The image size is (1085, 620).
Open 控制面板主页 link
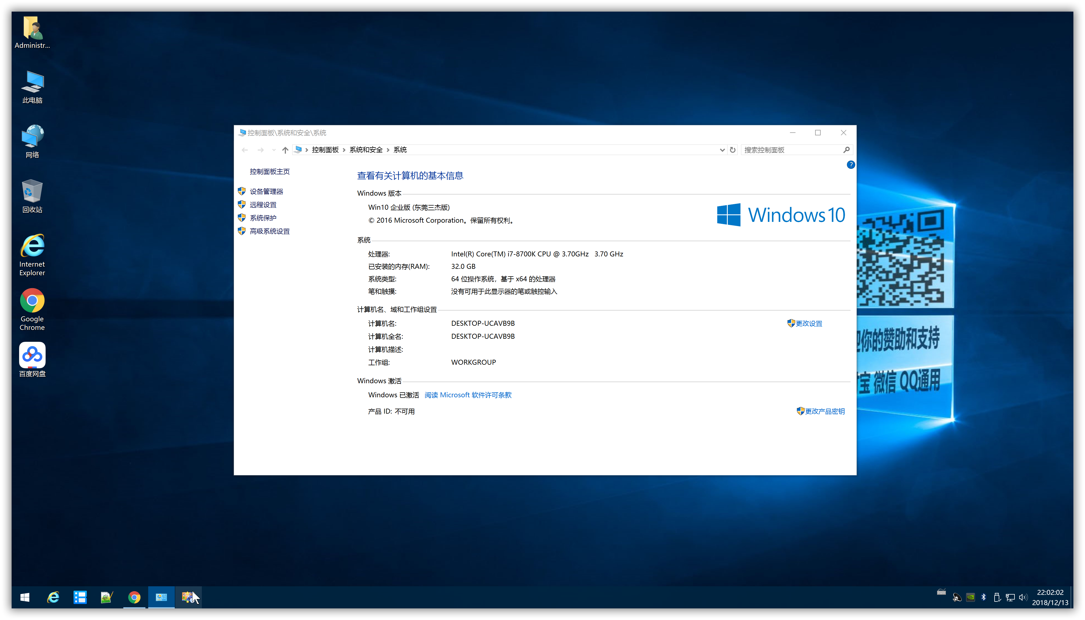(x=269, y=172)
